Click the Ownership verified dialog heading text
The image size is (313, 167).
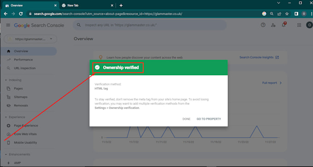tap(121, 67)
